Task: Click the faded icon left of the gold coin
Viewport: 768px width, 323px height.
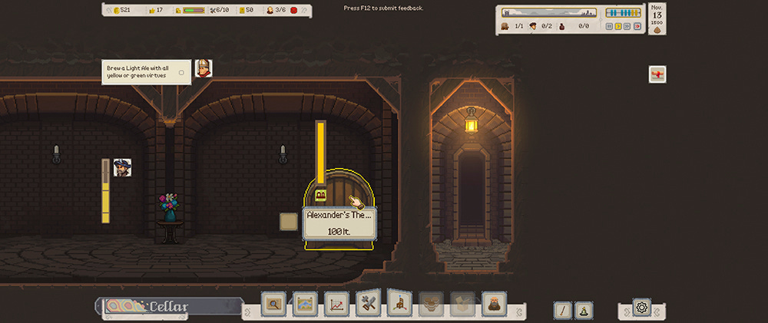Action: point(108,10)
